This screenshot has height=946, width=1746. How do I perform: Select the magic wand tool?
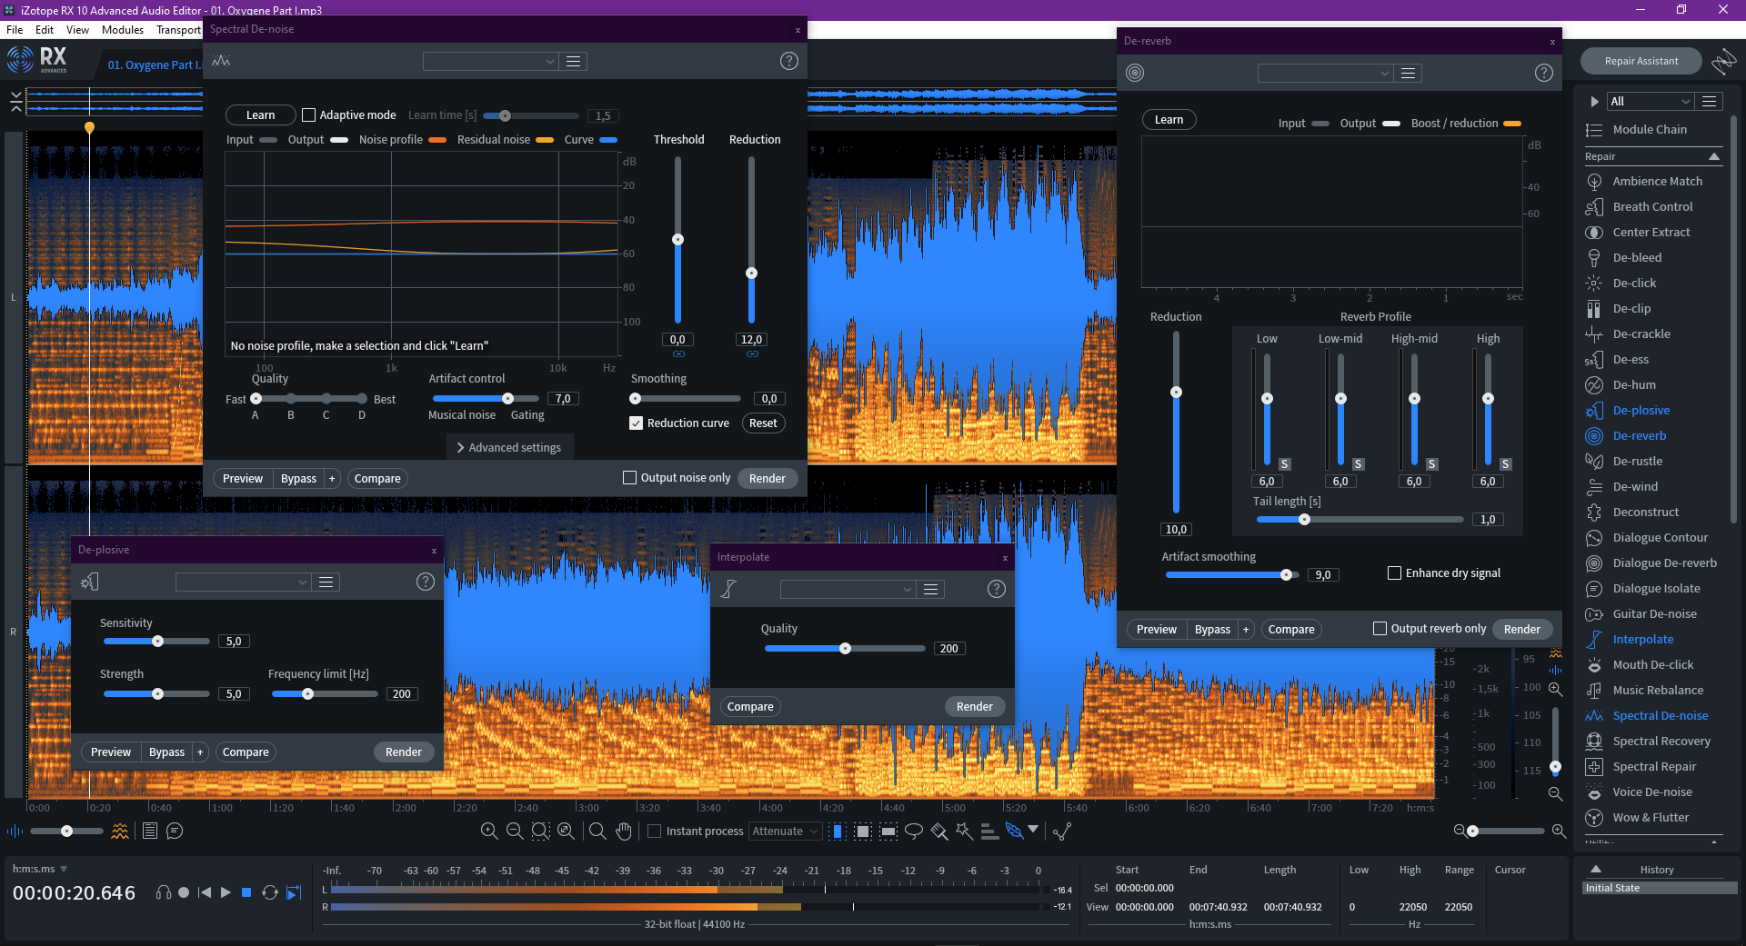[964, 831]
